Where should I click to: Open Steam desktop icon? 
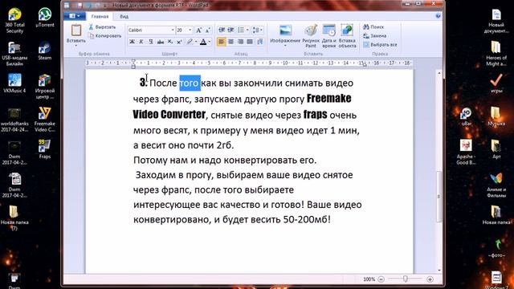45,51
